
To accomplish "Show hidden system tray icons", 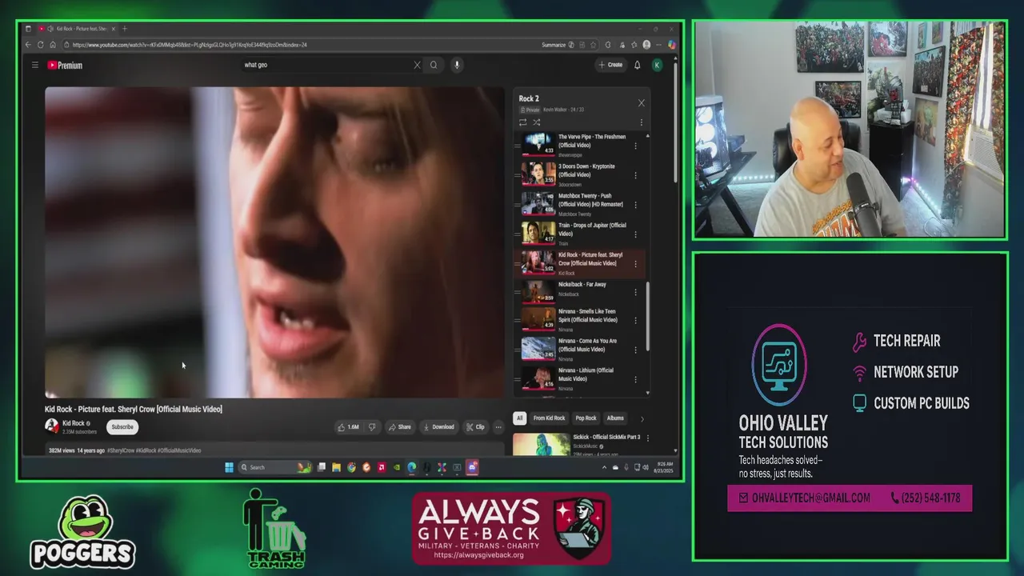I will point(604,467).
